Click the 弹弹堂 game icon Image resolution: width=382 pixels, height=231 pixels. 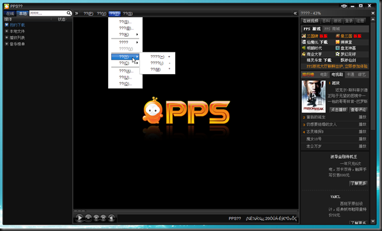(x=338, y=42)
